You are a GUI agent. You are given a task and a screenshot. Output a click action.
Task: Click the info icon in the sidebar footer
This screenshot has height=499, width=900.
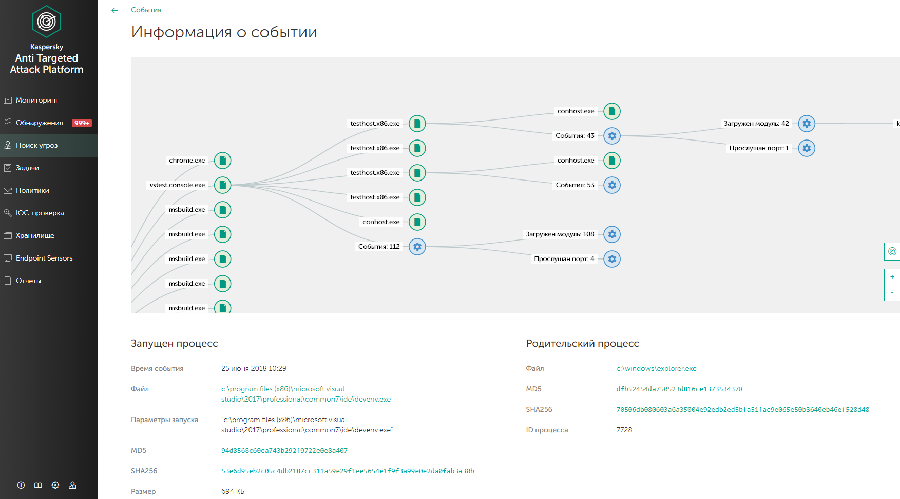tap(21, 485)
